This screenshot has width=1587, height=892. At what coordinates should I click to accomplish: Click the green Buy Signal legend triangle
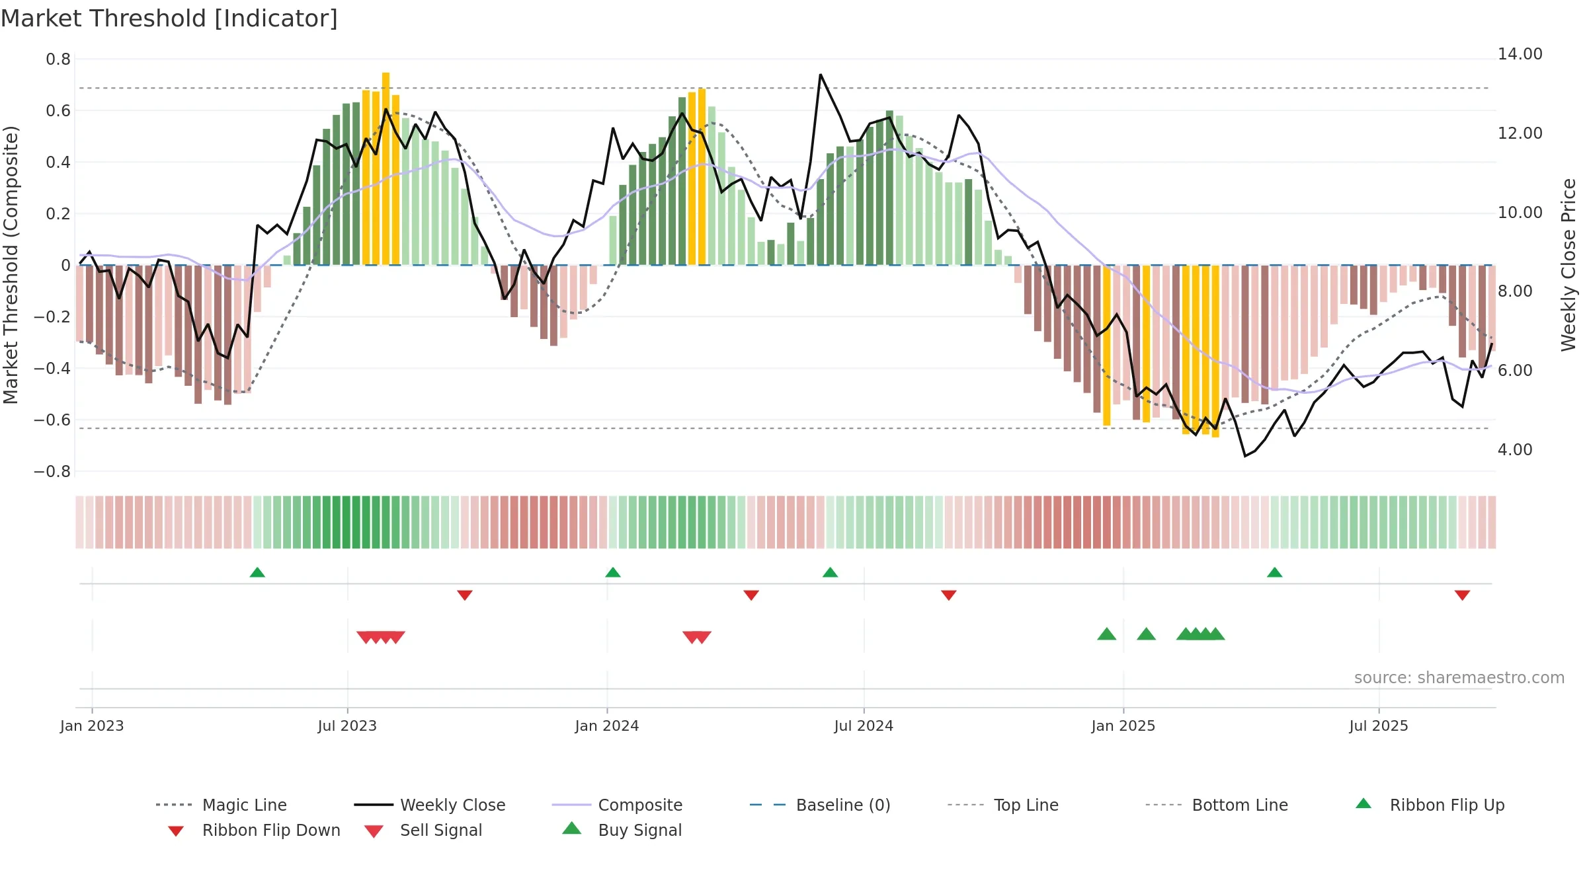572,828
